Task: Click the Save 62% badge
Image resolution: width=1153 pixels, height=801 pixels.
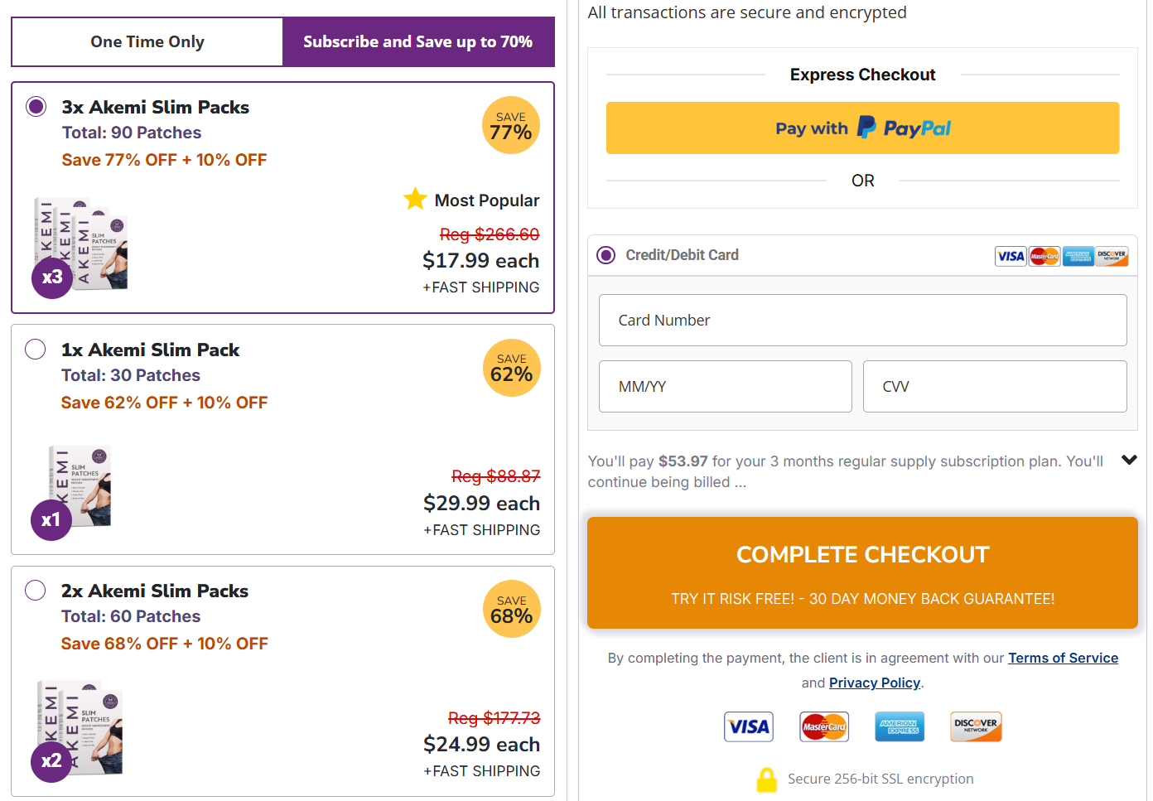Action: (511, 368)
